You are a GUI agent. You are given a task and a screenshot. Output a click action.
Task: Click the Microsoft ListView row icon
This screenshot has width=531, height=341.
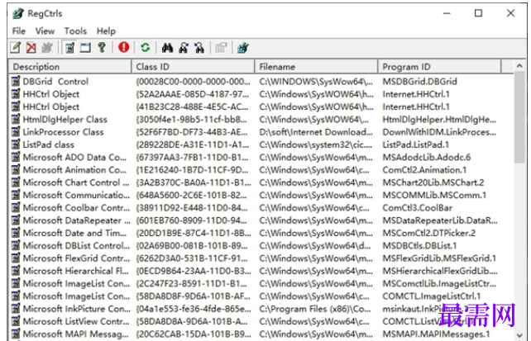16,321
